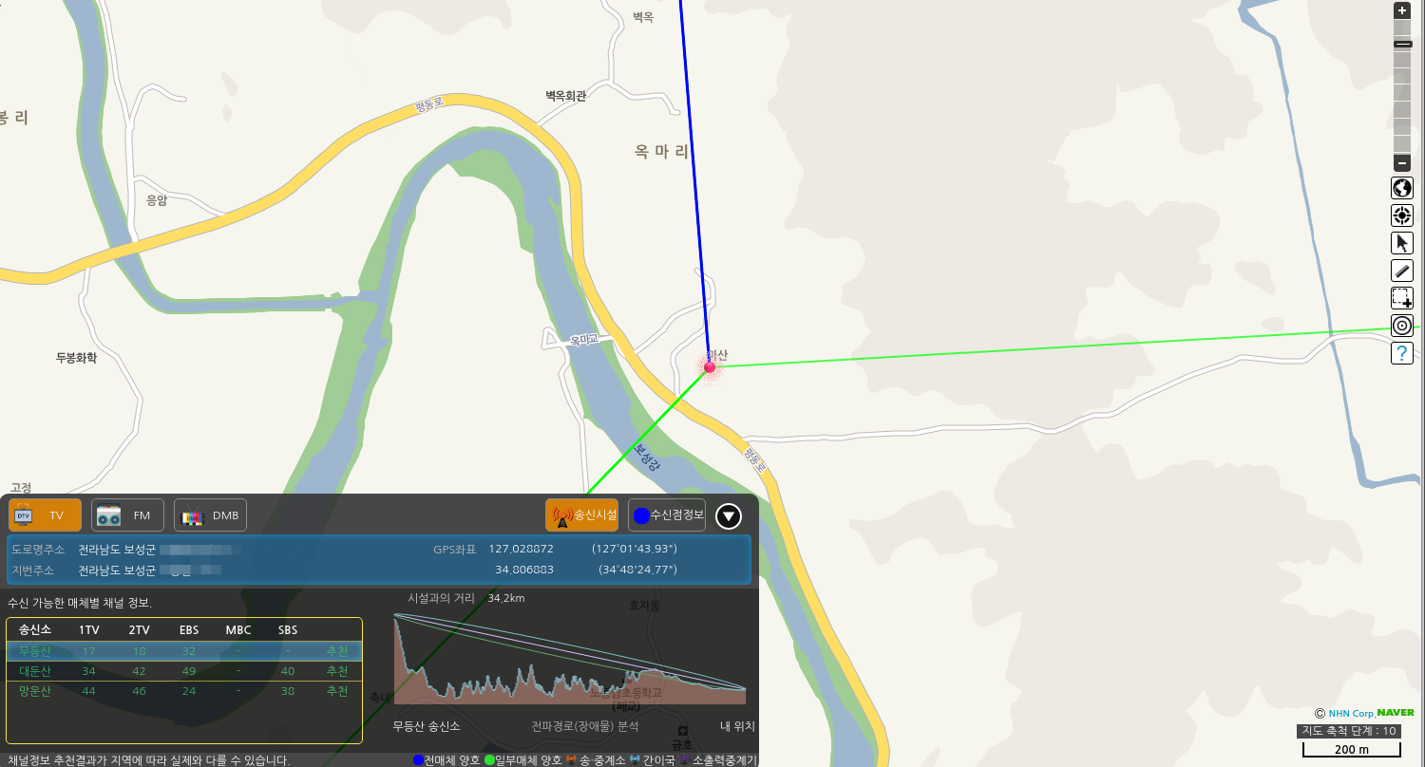Screen dimensions: 1425x767
Task: Click the NAVER logo link
Action: tap(1396, 713)
